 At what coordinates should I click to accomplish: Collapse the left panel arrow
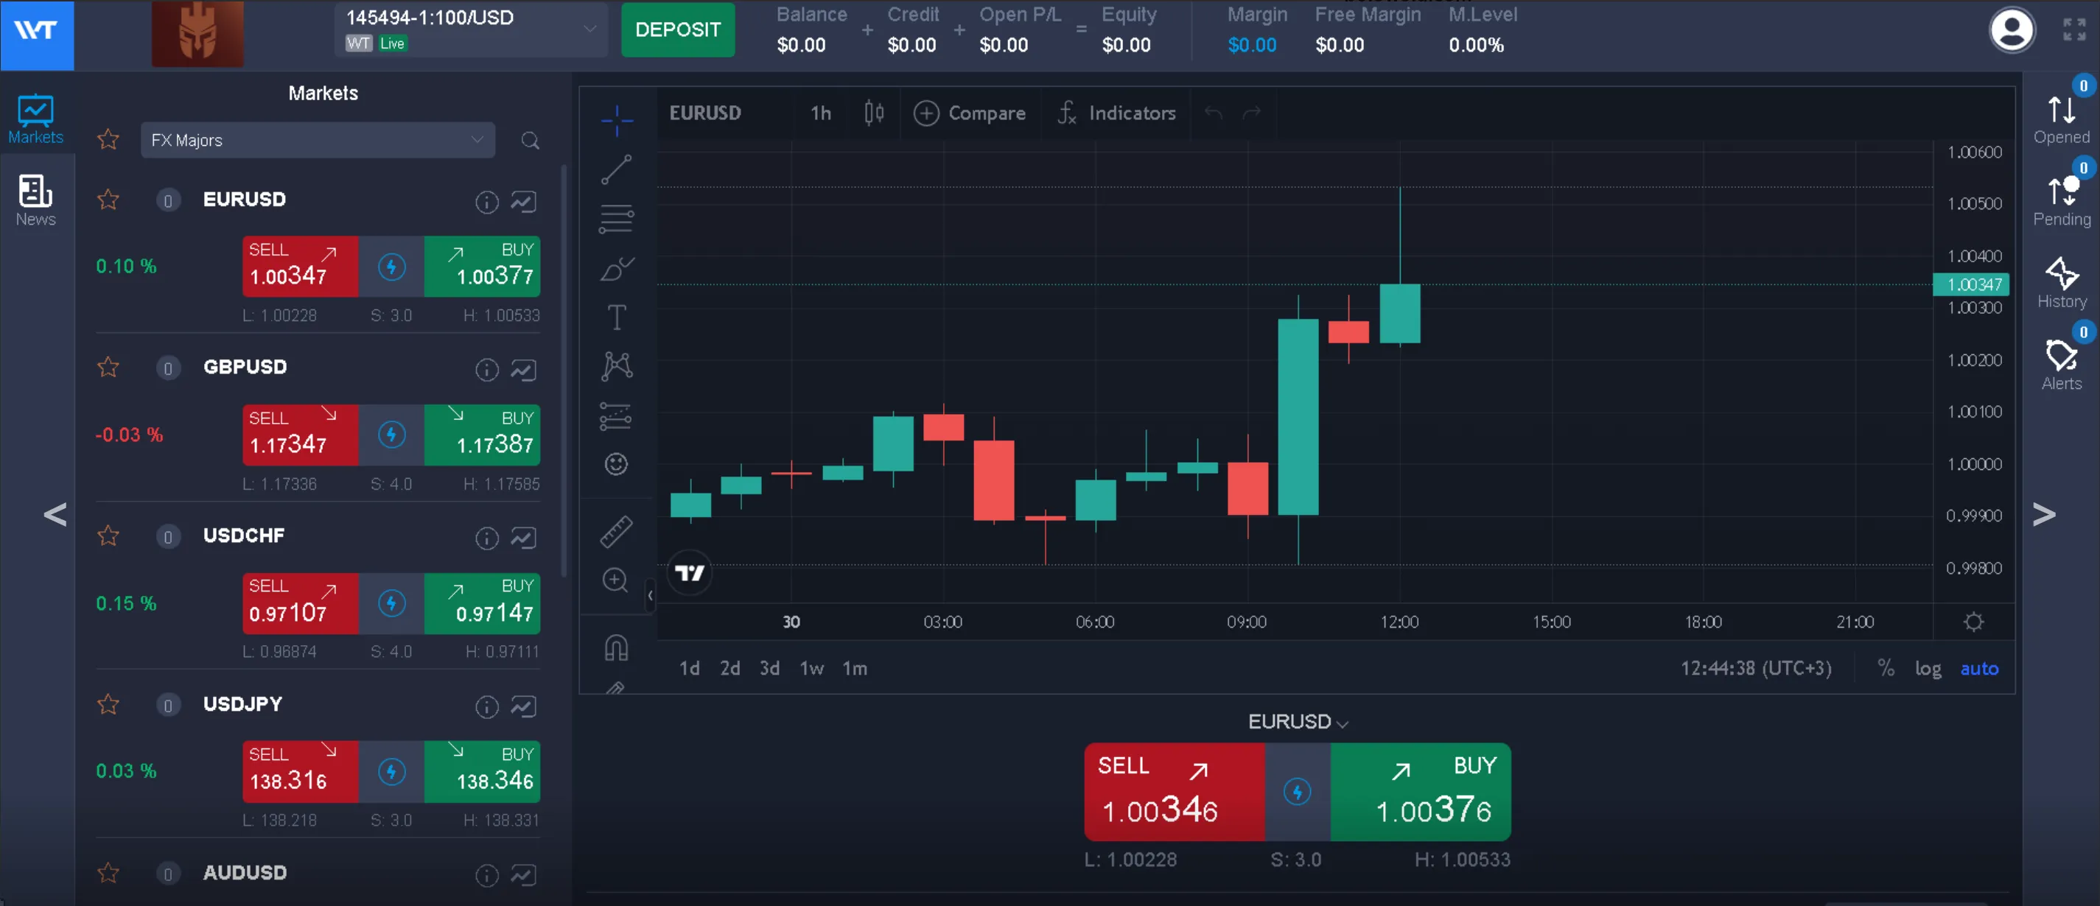pyautogui.click(x=55, y=514)
